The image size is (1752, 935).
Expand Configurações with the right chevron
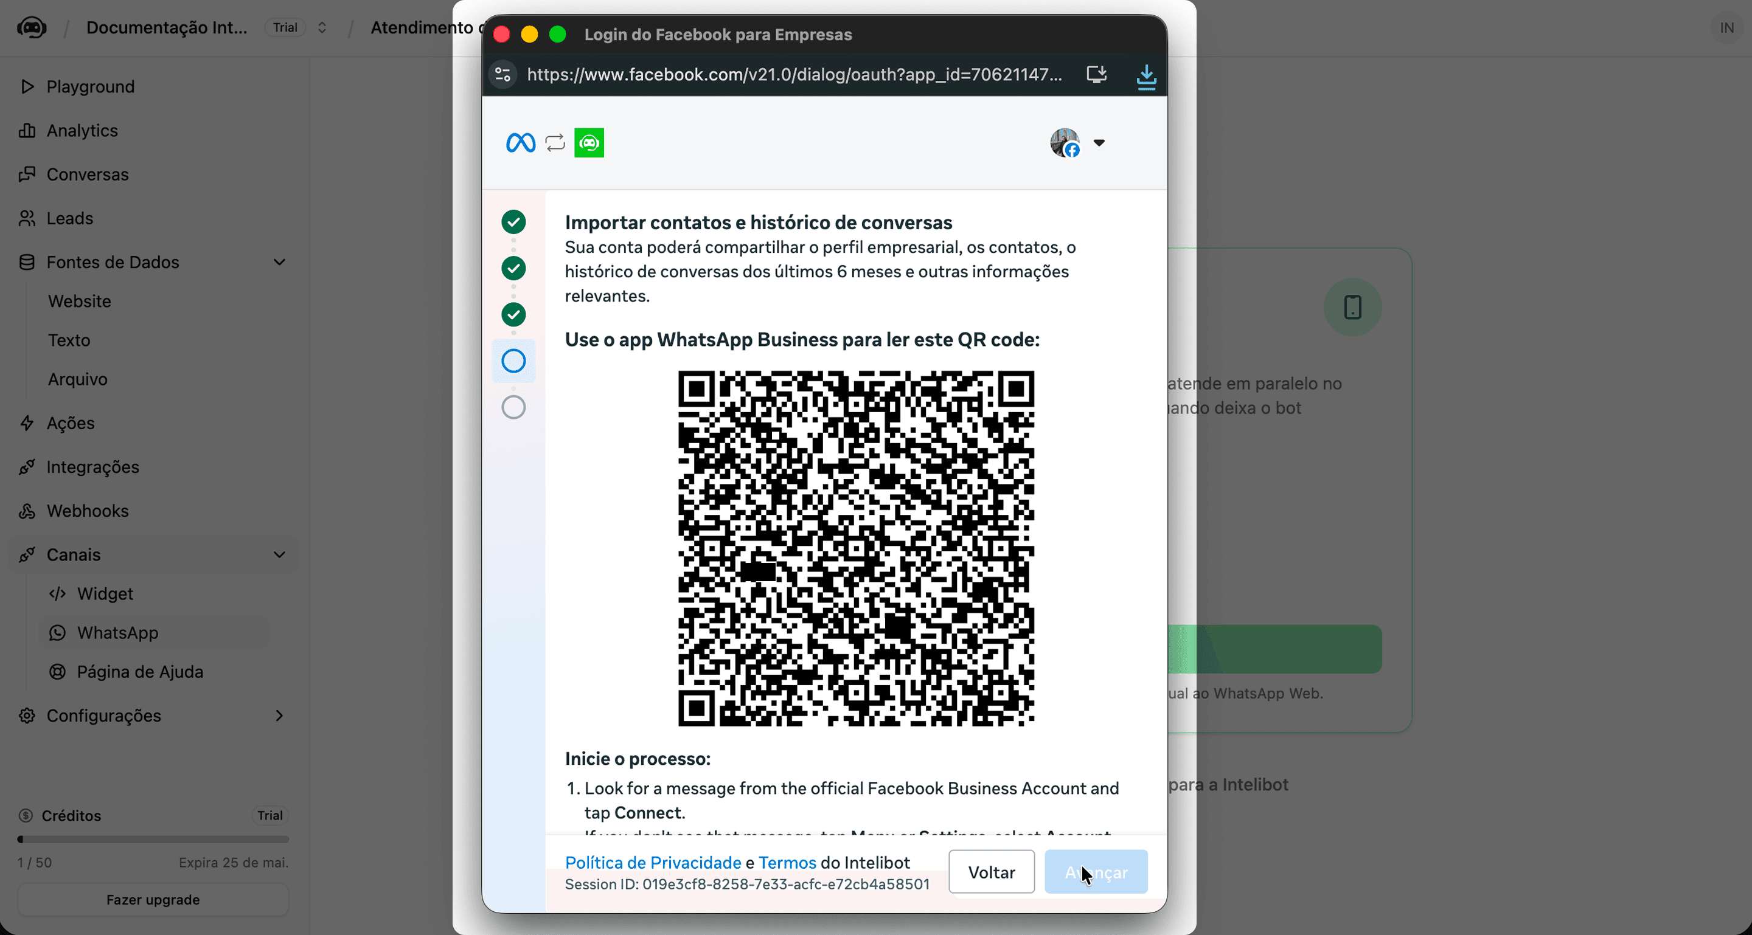[279, 716]
